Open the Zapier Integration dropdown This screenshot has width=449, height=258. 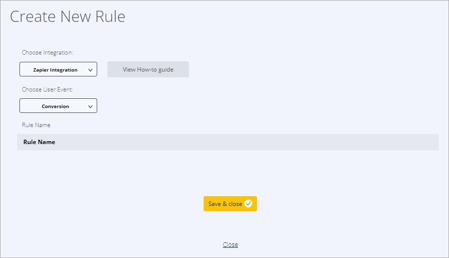pos(58,69)
